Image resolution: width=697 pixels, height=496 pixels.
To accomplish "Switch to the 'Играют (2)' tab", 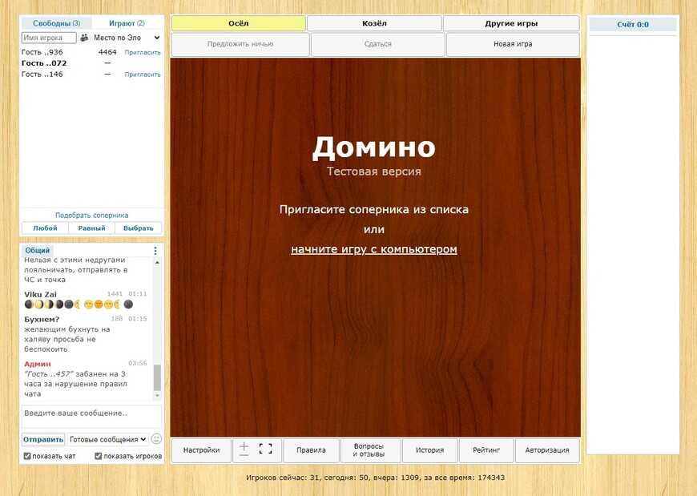I will [127, 23].
